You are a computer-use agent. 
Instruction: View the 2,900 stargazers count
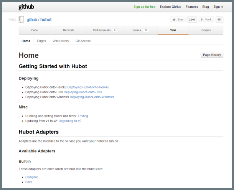point(192,20)
